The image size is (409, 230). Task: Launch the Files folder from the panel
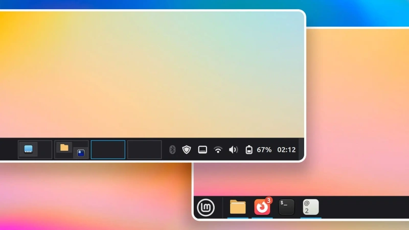pos(238,207)
